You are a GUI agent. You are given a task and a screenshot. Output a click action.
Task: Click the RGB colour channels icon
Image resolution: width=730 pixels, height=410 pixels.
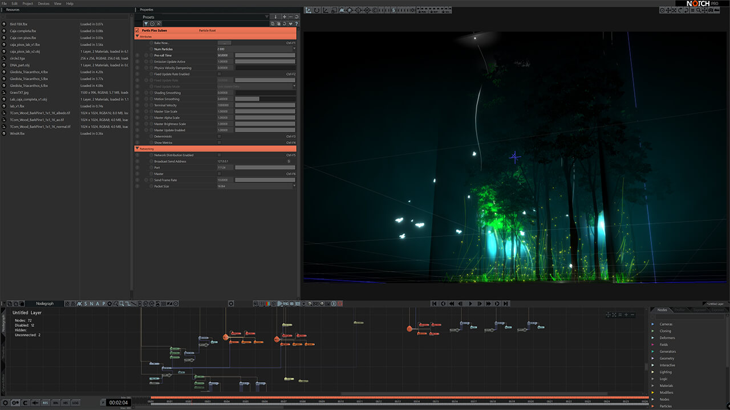[x=267, y=304]
